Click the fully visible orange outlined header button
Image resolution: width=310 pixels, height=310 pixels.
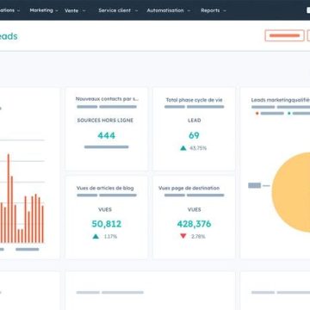(284, 35)
